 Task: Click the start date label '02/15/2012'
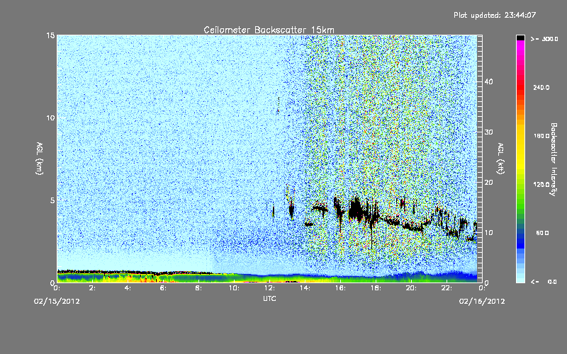click(x=57, y=302)
